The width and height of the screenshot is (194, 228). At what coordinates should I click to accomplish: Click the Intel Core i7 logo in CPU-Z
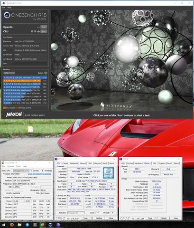point(109,173)
